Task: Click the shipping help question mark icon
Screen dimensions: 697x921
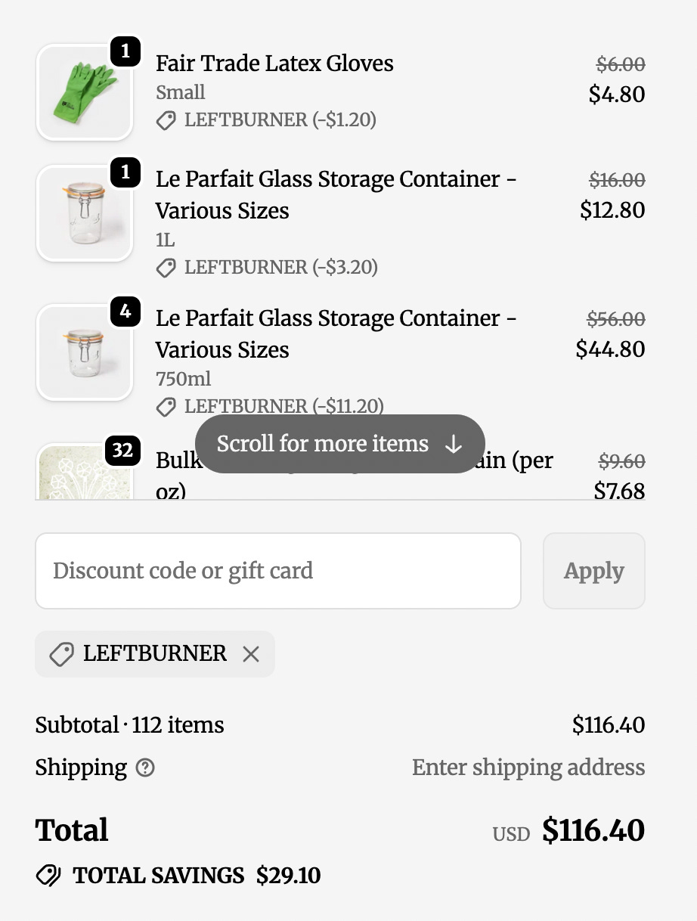Action: (x=145, y=768)
